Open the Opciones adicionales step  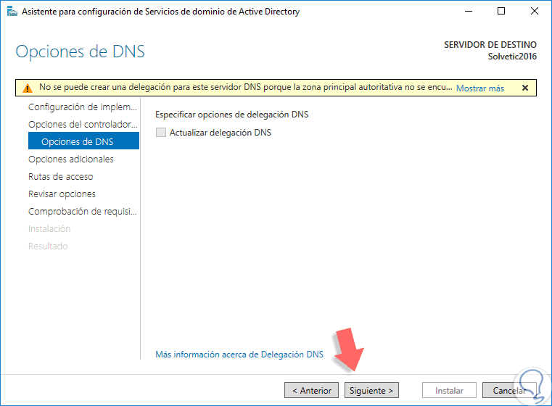point(71,159)
